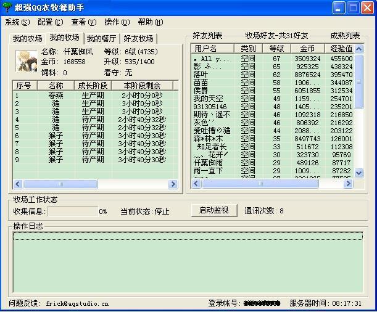Select animal row 7 猴子
The width and height of the screenshot is (377, 312).
click(x=95, y=144)
